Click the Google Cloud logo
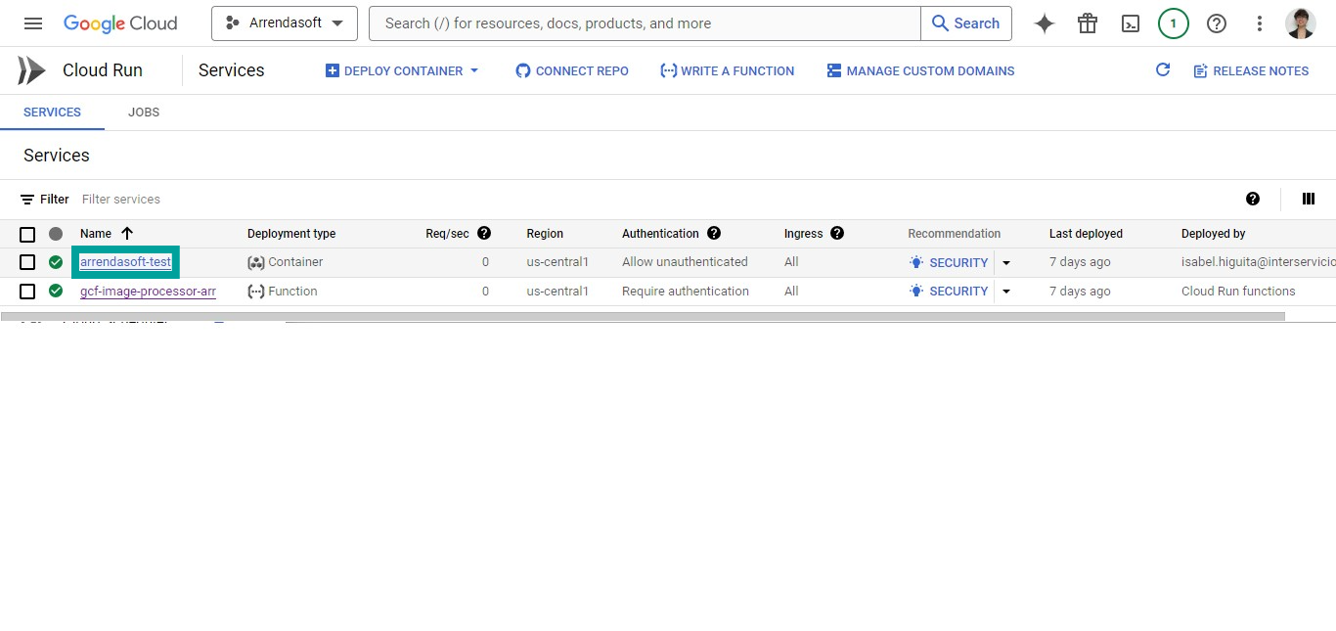The width and height of the screenshot is (1336, 631). (x=120, y=23)
